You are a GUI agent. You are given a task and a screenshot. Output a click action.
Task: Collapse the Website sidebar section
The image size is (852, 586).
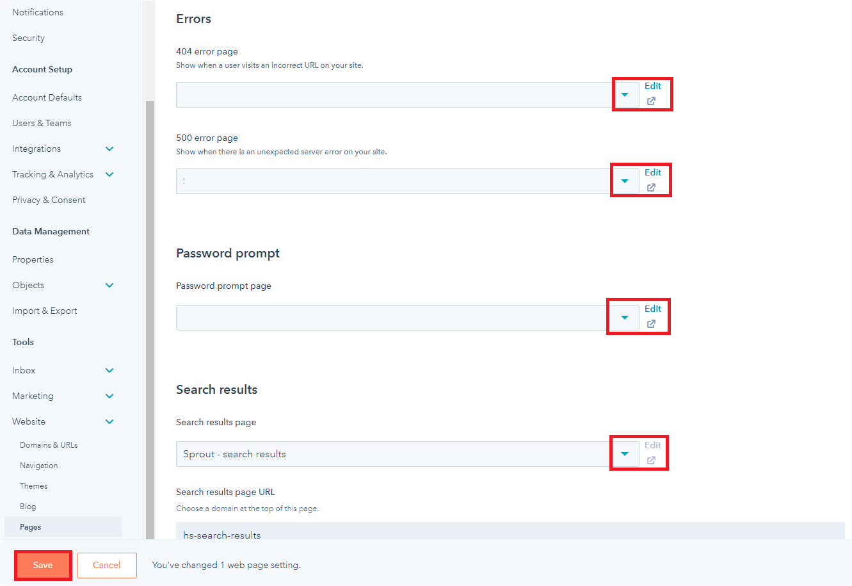[x=109, y=422]
